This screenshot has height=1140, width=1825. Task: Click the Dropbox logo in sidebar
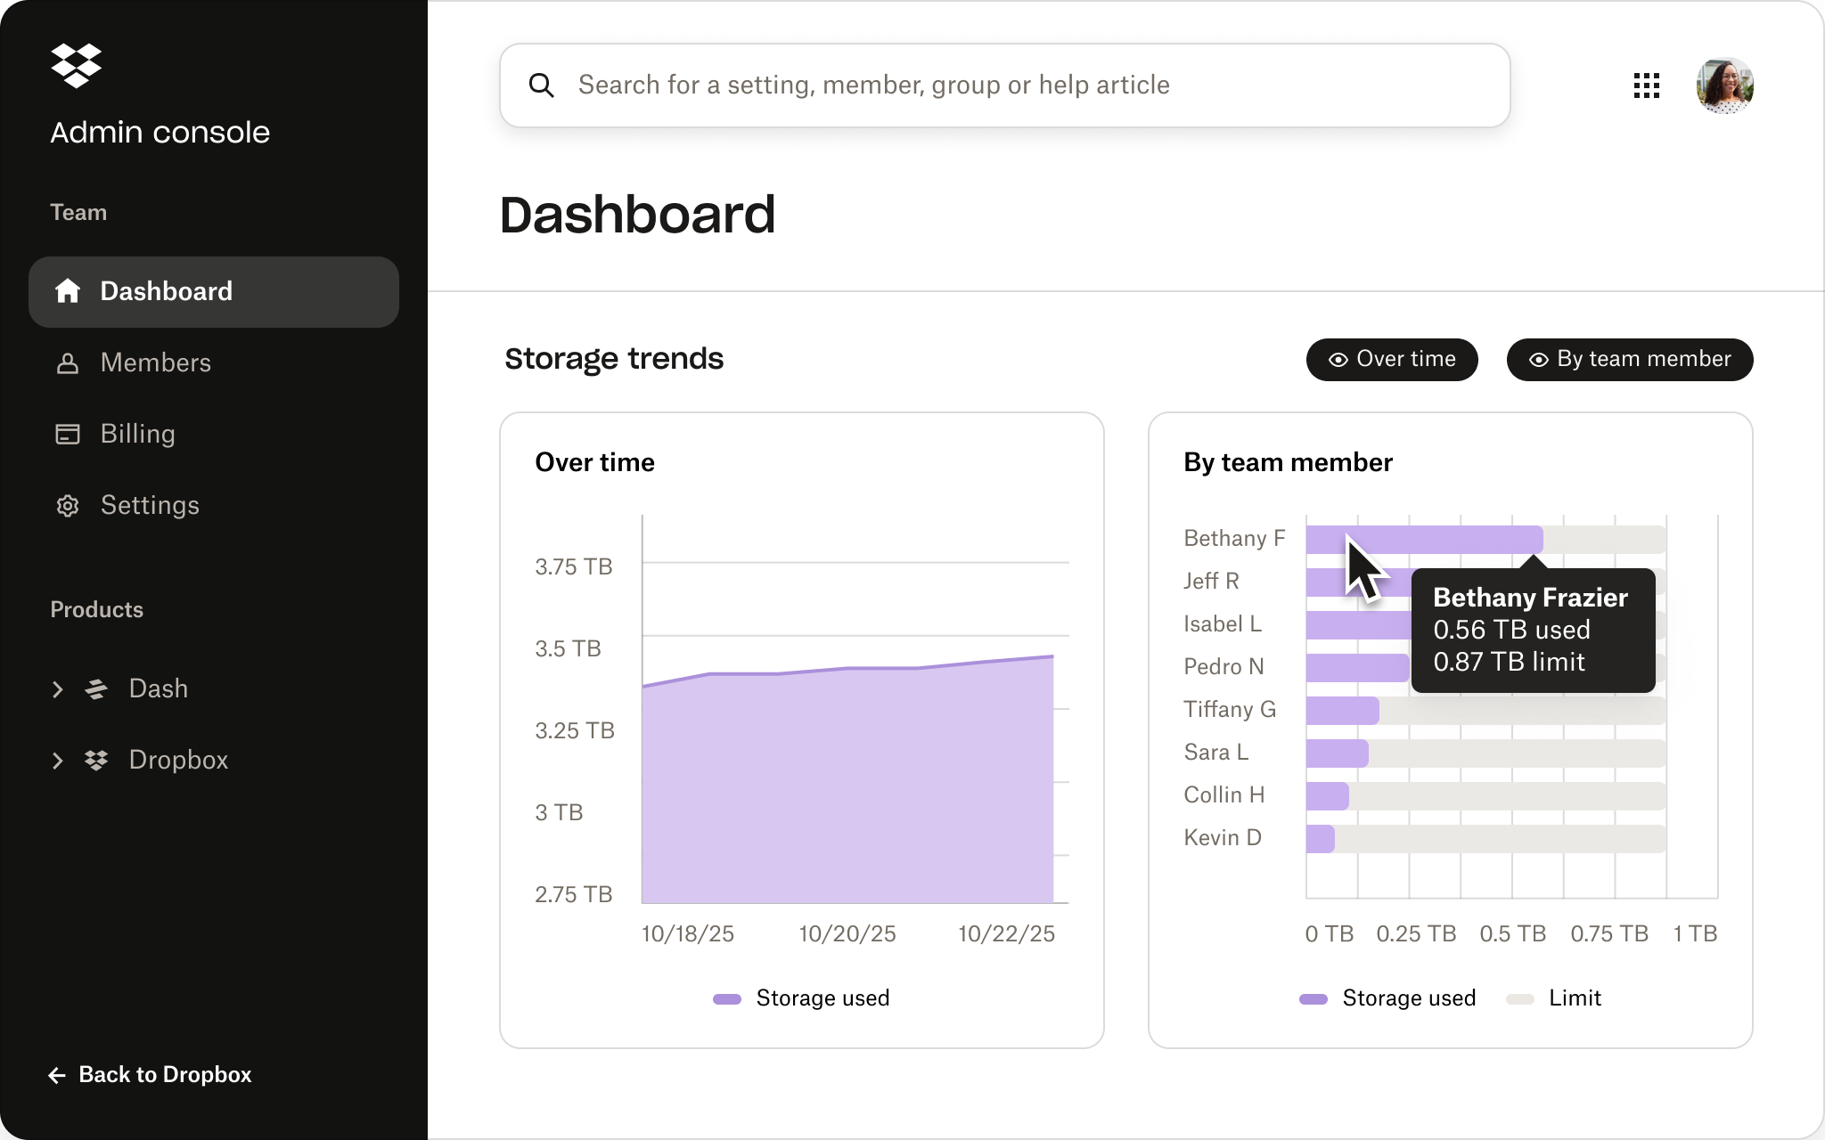(76, 66)
